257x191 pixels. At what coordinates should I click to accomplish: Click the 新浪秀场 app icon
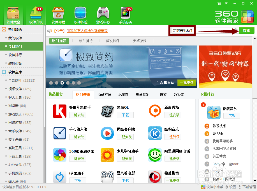155,111
